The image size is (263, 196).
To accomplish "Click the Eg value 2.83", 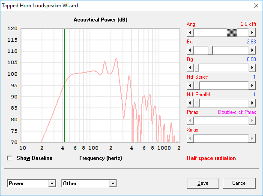I will [251, 42].
